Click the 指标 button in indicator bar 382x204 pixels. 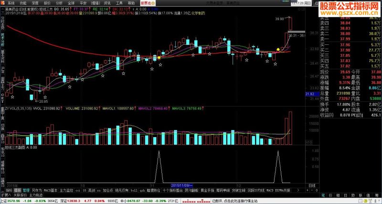pos(9,190)
